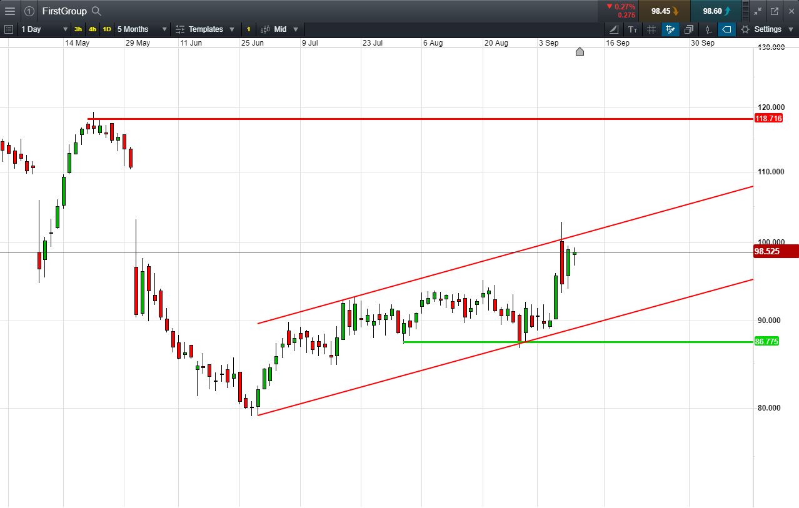This screenshot has height=508, width=799.
Task: Click the 16 Sep date label
Action: point(617,43)
